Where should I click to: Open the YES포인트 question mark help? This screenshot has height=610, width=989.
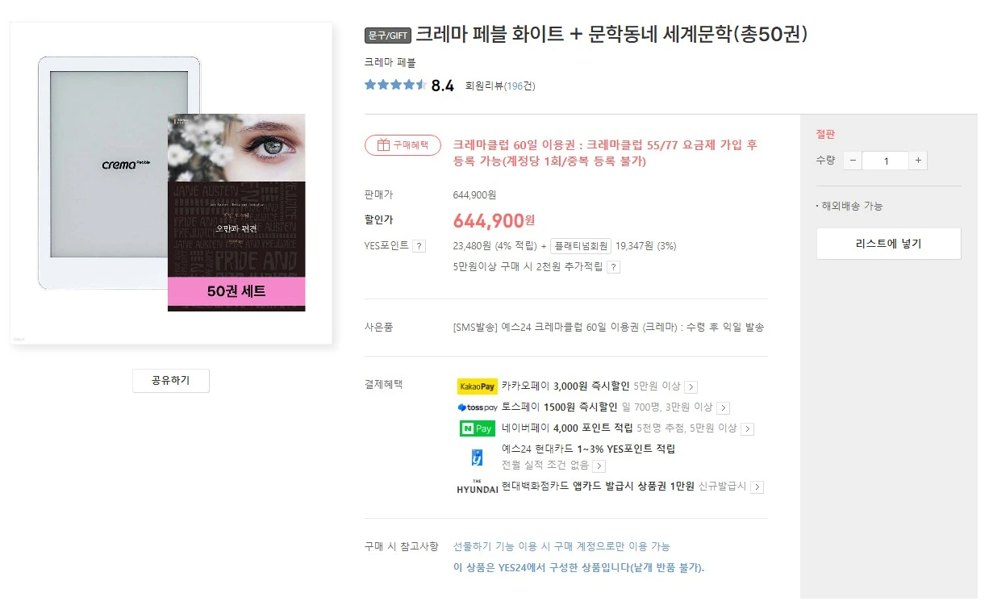click(x=419, y=246)
